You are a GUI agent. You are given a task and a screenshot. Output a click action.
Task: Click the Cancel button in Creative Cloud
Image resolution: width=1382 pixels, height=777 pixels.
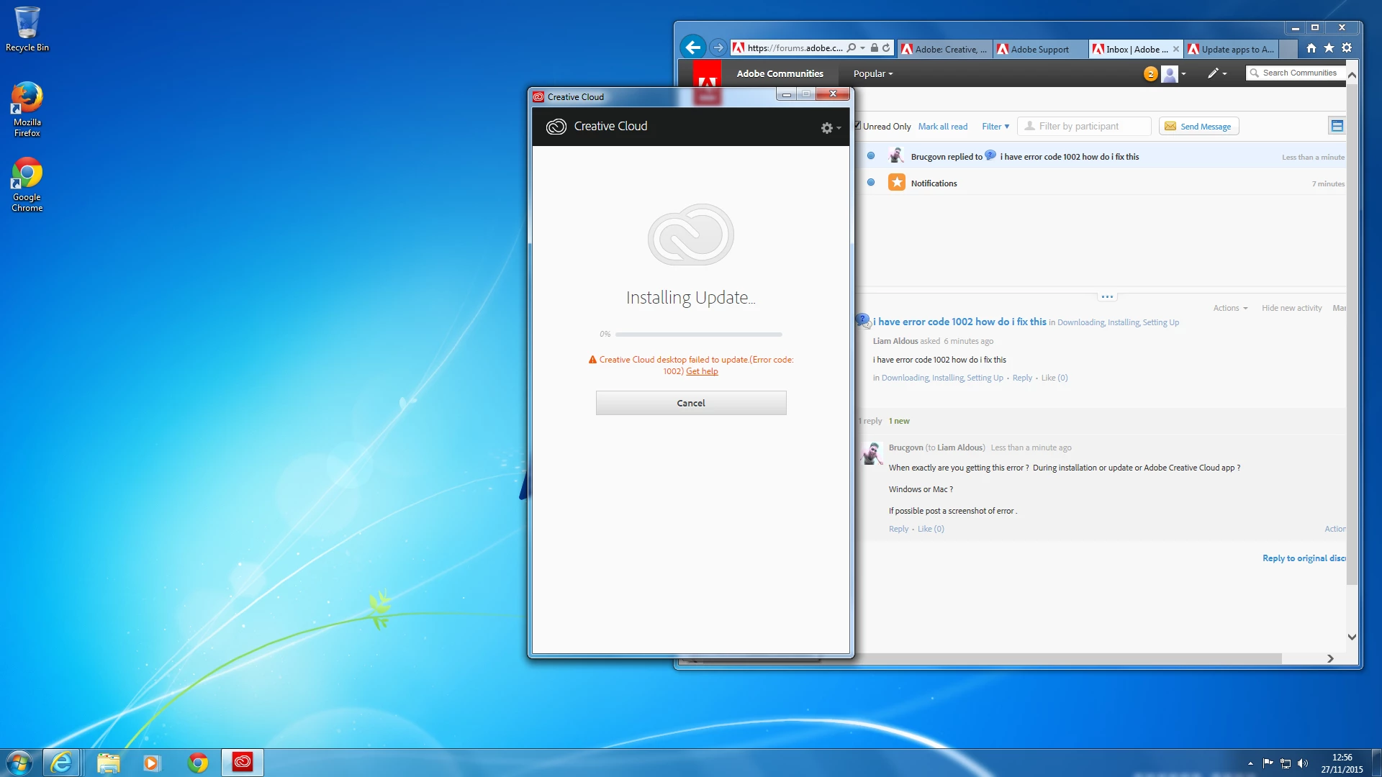(690, 403)
